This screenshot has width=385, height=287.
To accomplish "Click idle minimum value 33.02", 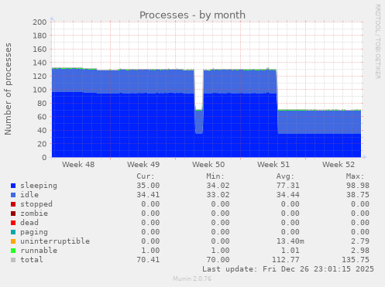I will (x=218, y=195).
